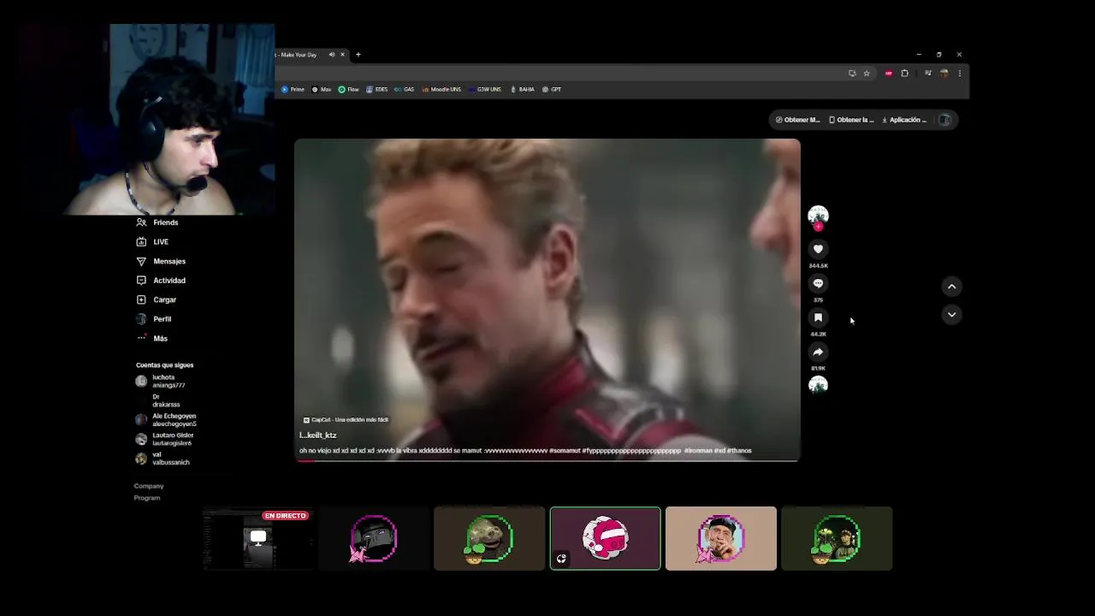Bookmark this page with the star icon
The image size is (1095, 616).
(867, 74)
